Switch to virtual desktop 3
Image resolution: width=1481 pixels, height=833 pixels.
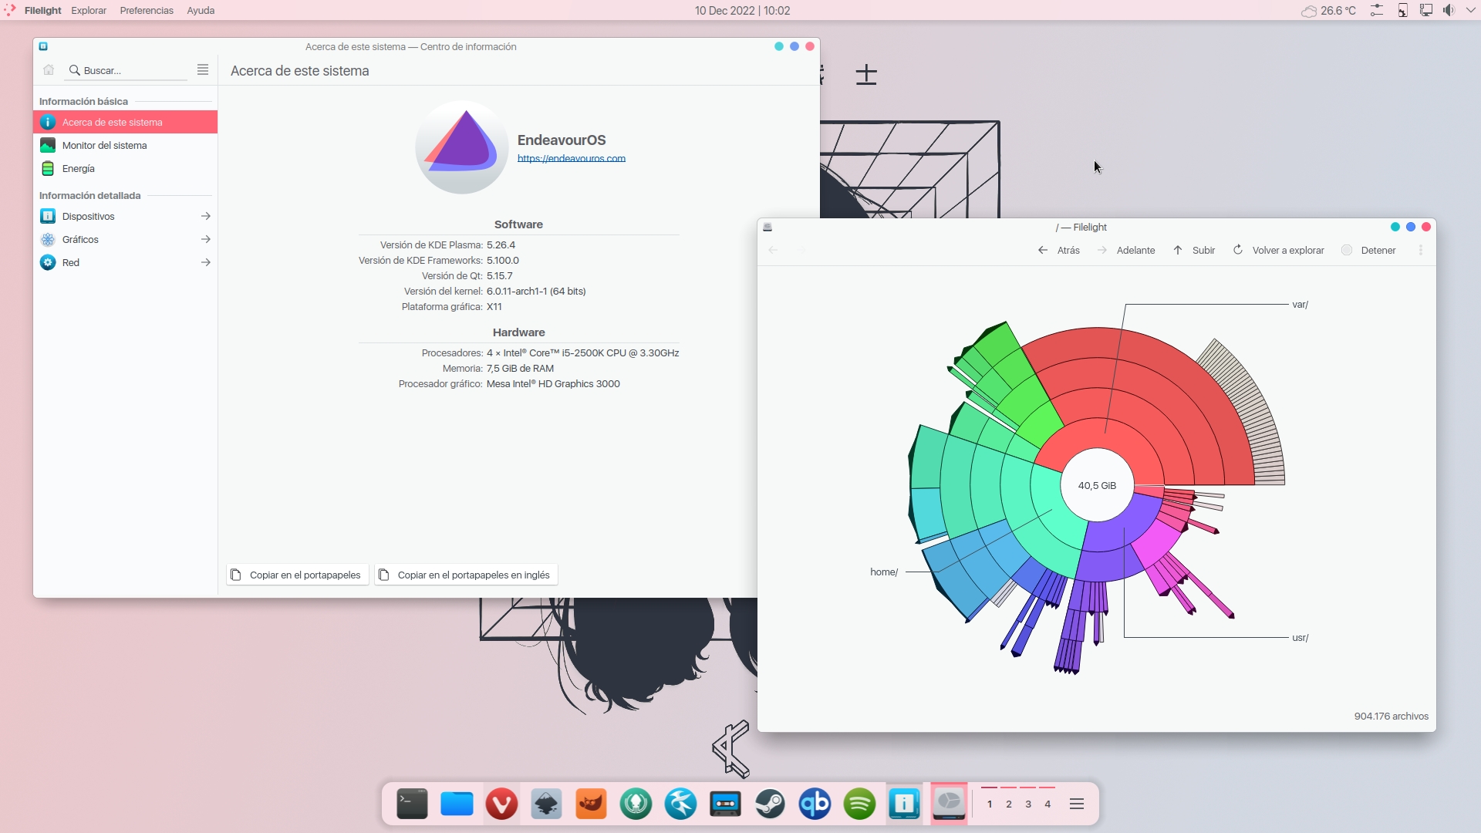click(1028, 804)
